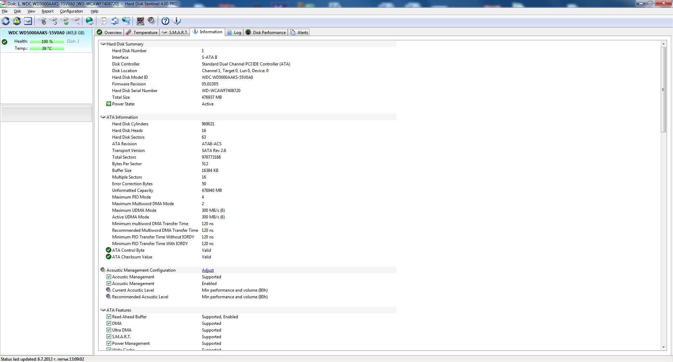
Task: Click the vertical scrollbar thumb
Action: tap(663, 90)
